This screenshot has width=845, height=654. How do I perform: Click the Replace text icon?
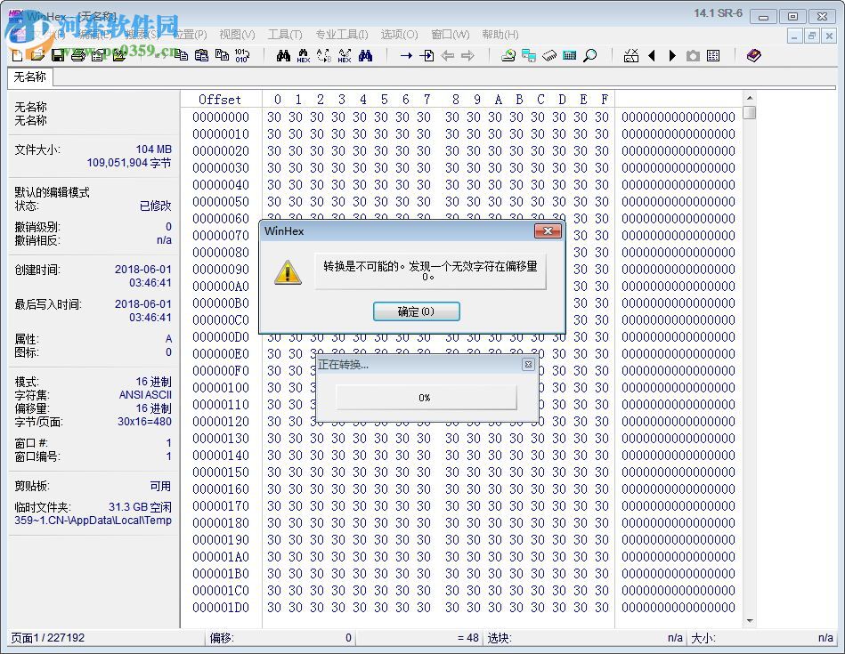click(x=324, y=55)
